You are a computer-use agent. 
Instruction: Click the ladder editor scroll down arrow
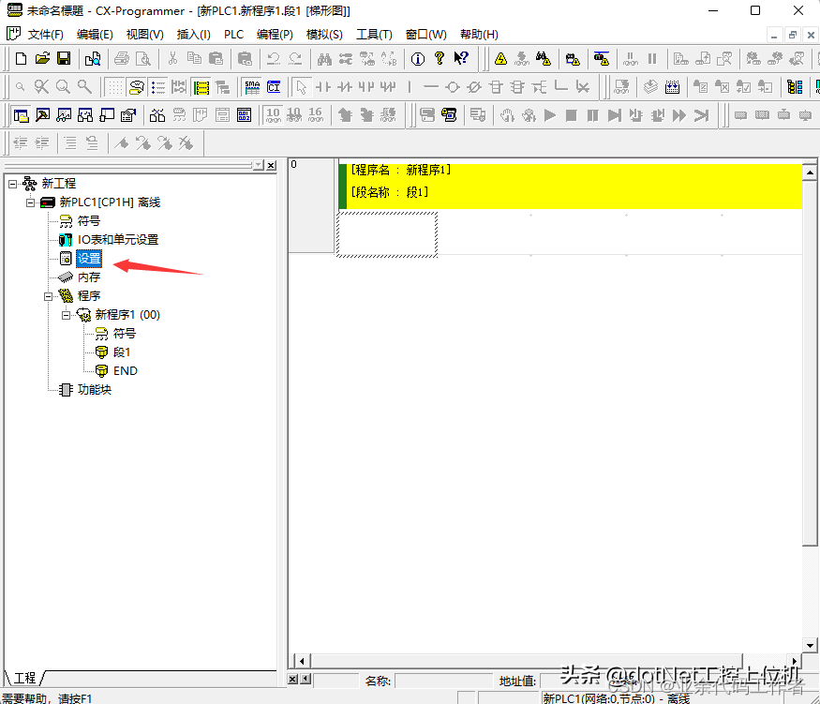point(810,646)
